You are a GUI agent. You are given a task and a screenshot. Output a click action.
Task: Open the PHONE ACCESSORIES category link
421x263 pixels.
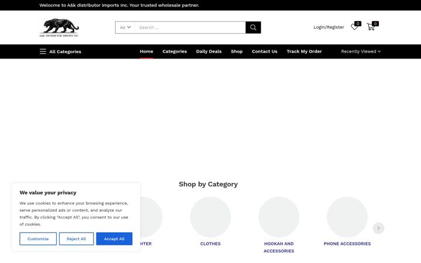(x=347, y=244)
